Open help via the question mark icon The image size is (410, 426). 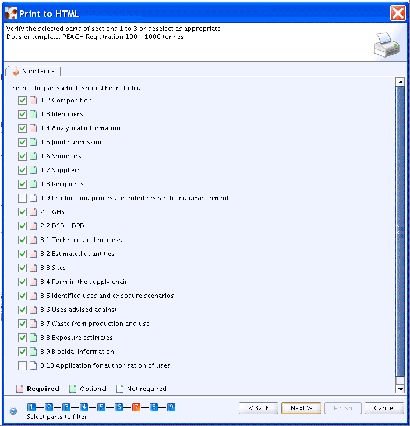[x=13, y=411]
